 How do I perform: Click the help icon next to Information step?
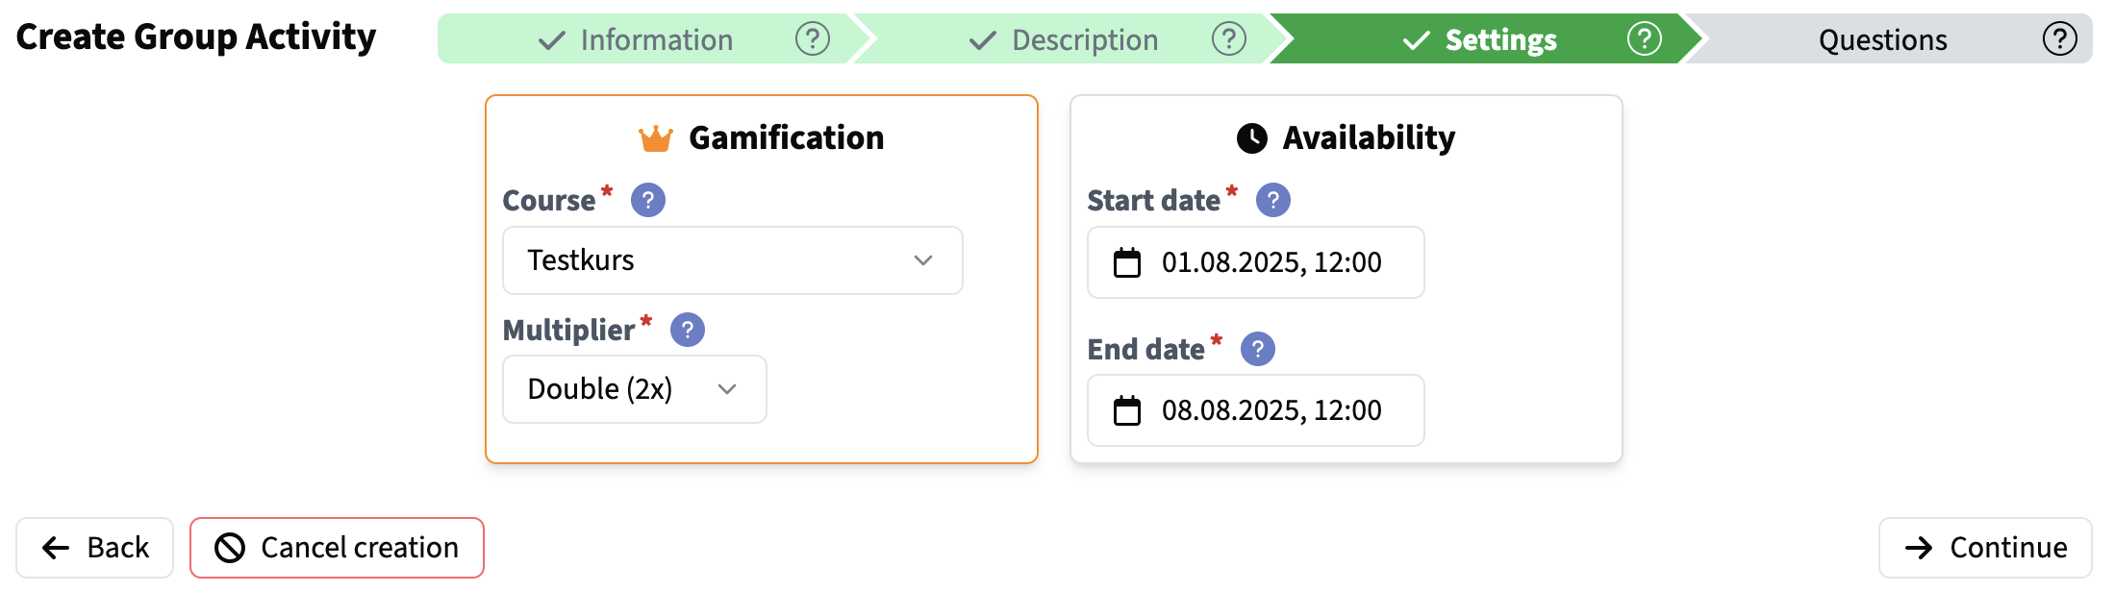click(x=813, y=39)
